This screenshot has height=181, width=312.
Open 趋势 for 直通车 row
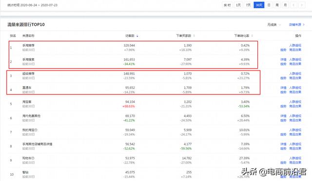(x=283, y=92)
